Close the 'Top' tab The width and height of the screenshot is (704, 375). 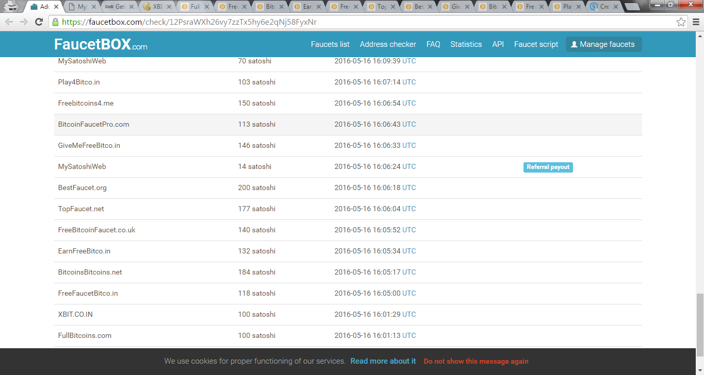click(x=394, y=7)
